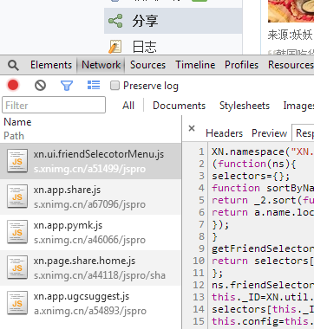The height and width of the screenshot is (329, 314).
Task: Filter requests by Documents
Action: point(179,106)
